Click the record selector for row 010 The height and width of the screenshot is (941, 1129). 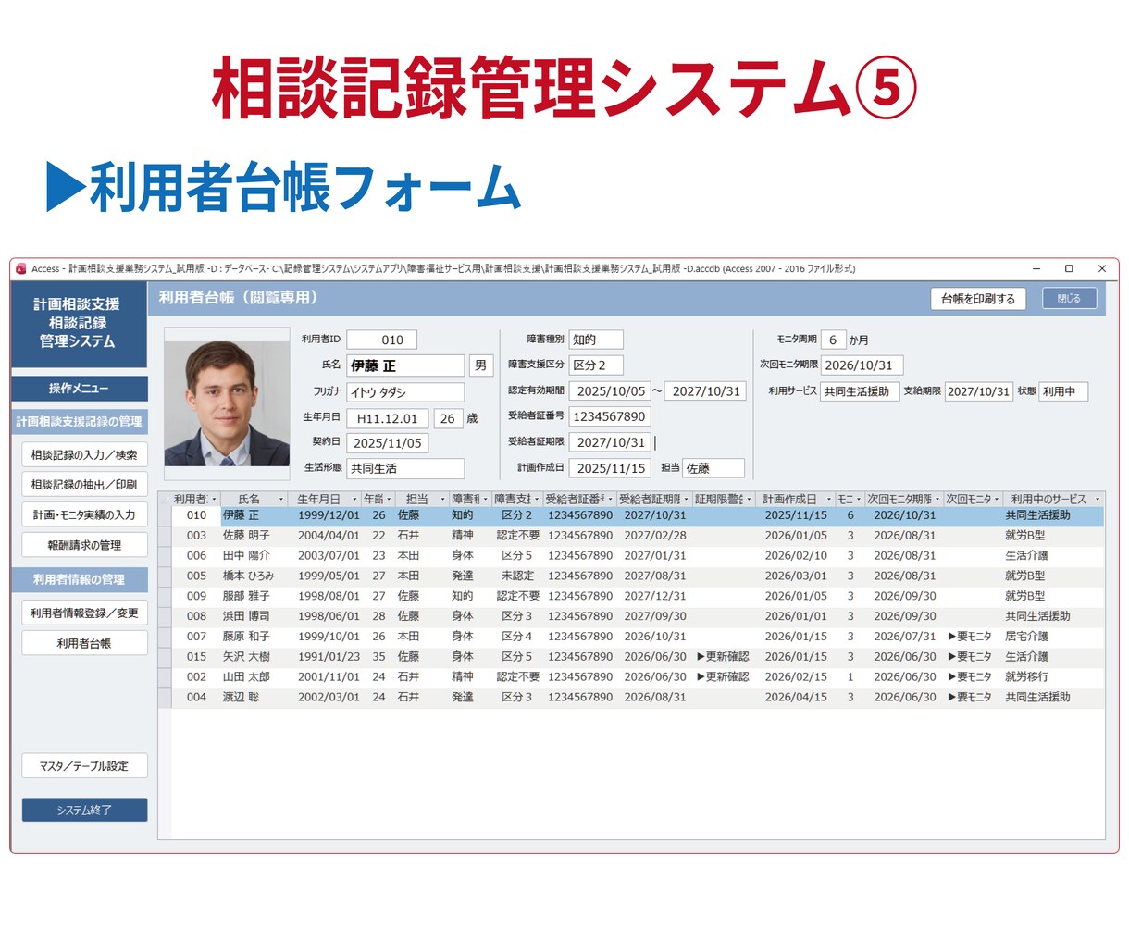point(165,515)
